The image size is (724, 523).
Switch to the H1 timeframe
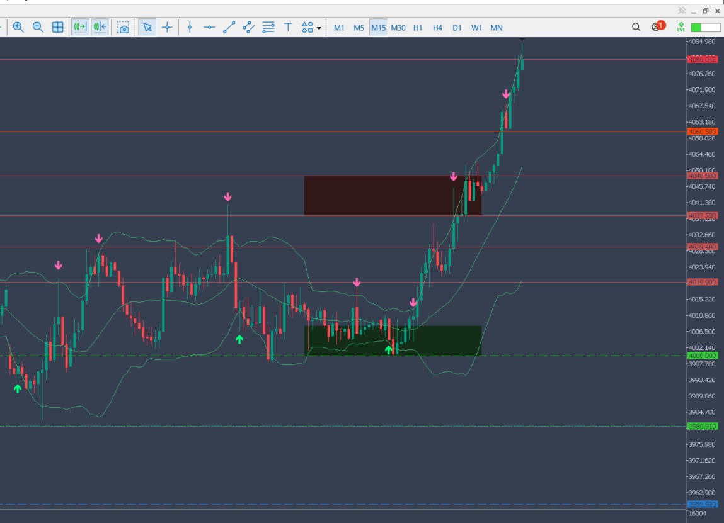pos(418,28)
